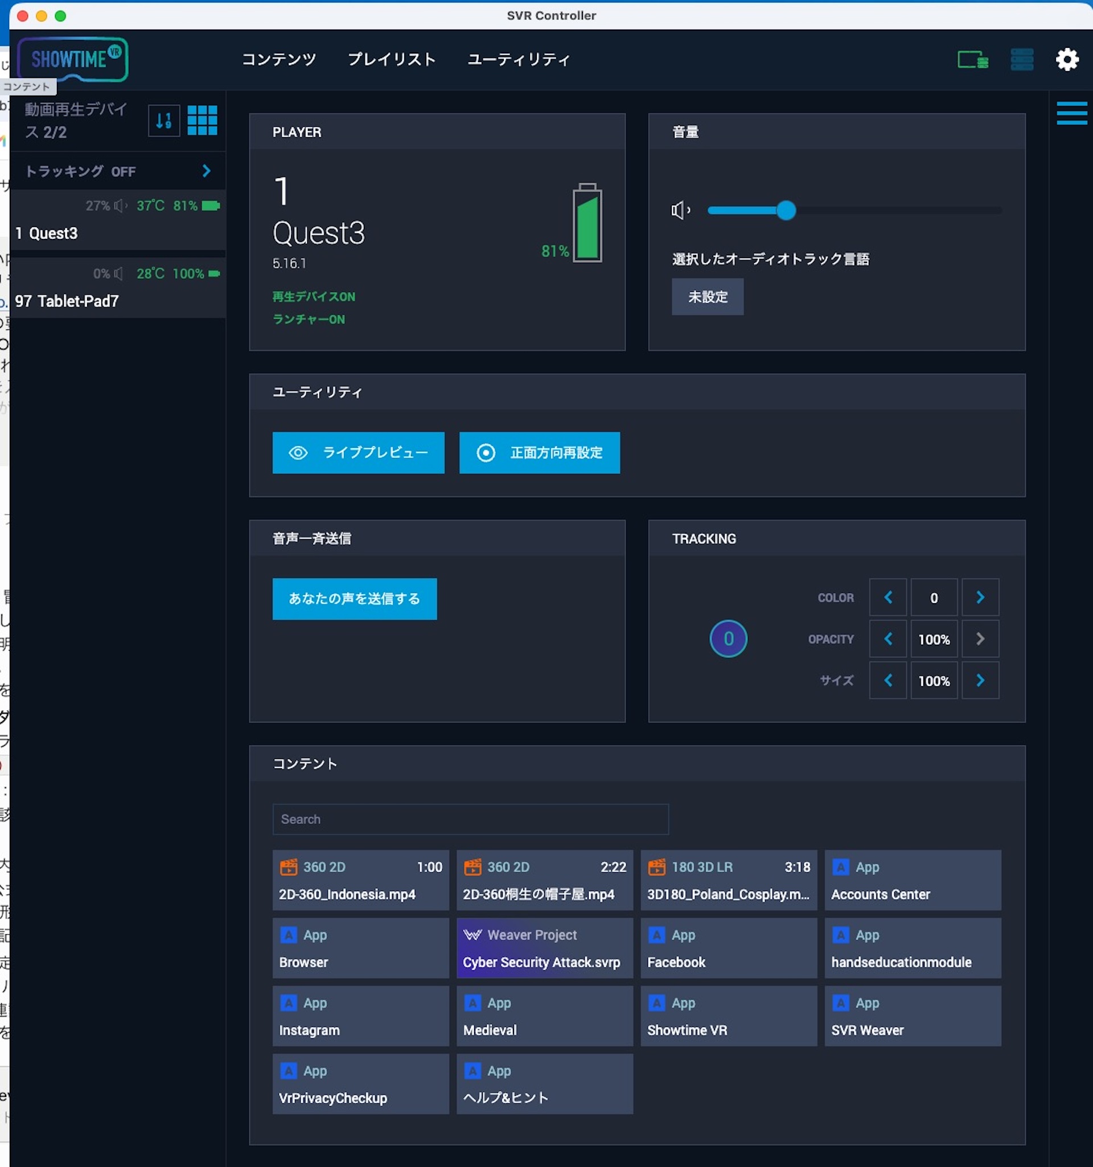Switch device list to grid view
The width and height of the screenshot is (1093, 1167).
click(202, 120)
